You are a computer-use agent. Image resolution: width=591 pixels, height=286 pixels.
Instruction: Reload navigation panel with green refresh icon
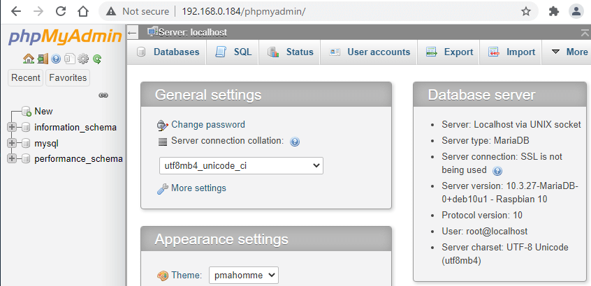[x=97, y=59]
